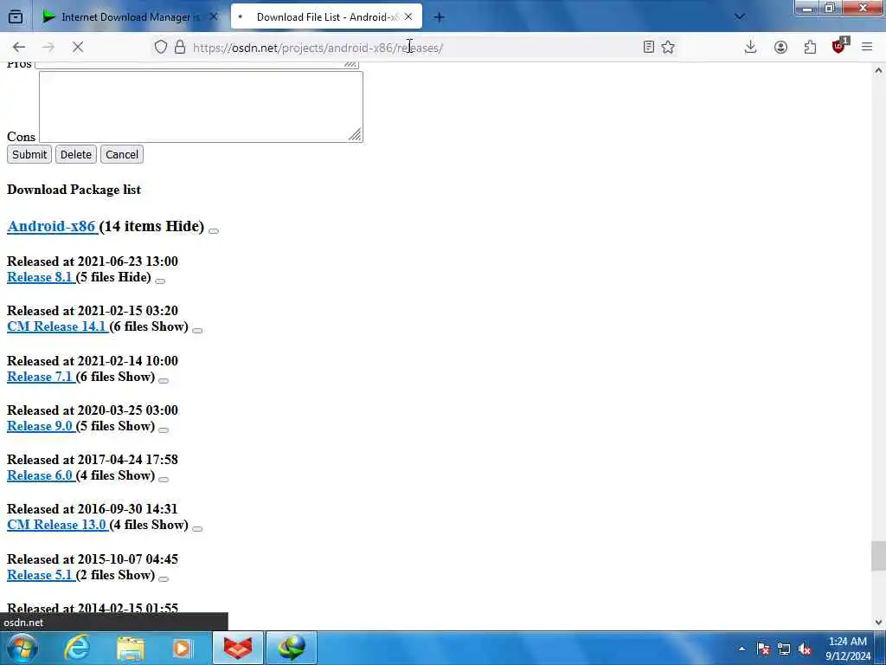The width and height of the screenshot is (886, 665).
Task: Open tracking protection shield icon
Action: pyautogui.click(x=161, y=48)
